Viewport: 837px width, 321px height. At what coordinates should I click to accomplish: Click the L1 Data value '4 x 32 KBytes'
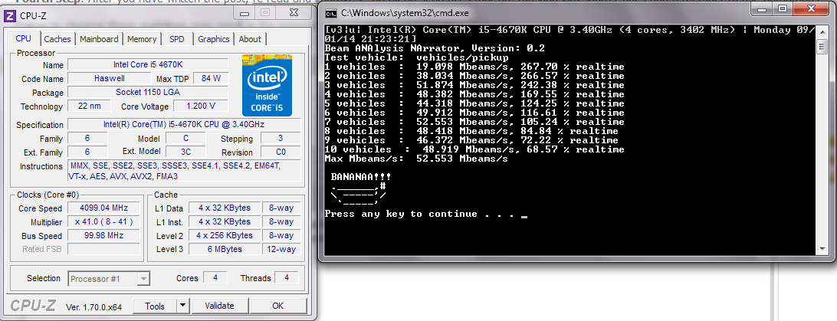click(224, 208)
